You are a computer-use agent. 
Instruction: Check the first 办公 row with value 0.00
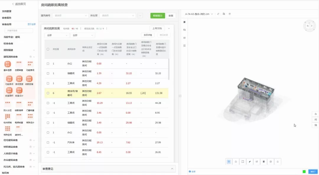click(48, 64)
